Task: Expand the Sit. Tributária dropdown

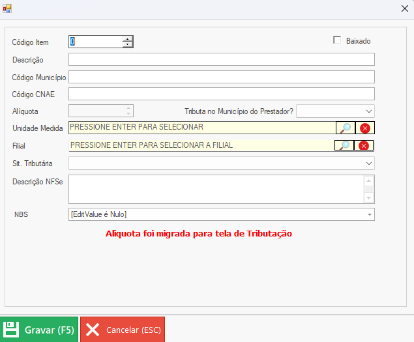Action: coord(369,164)
